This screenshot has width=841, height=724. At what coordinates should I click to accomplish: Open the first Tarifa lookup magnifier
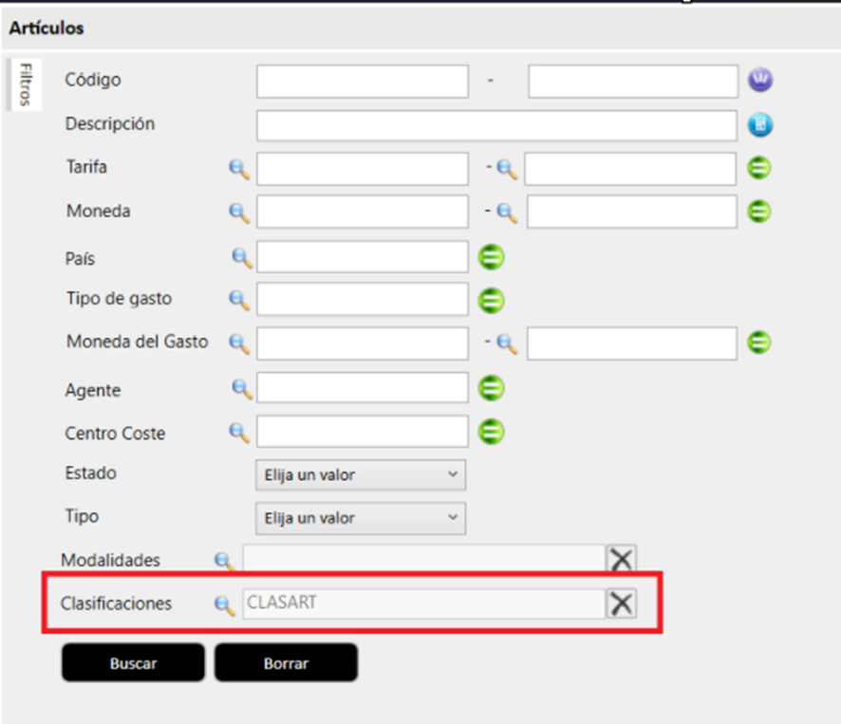point(239,169)
